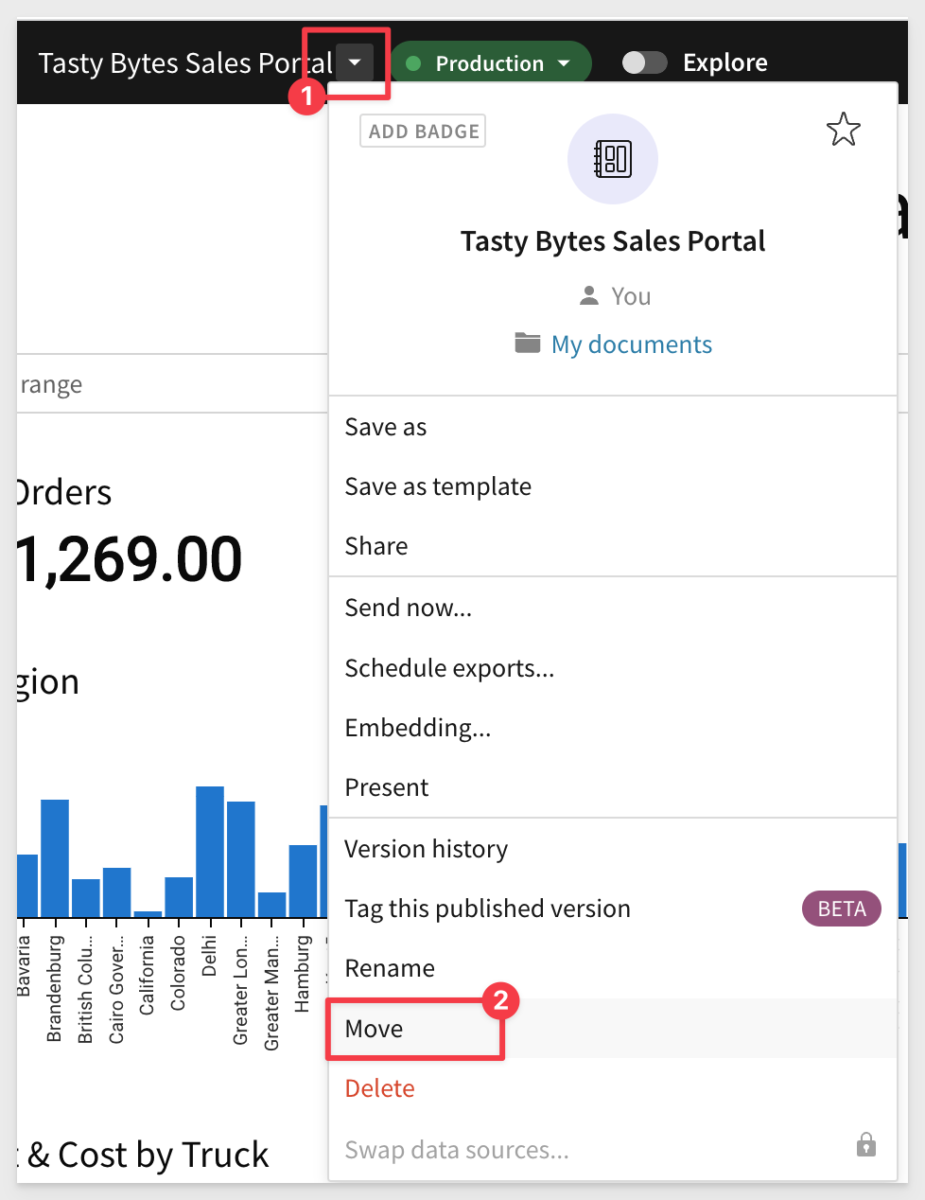The image size is (925, 1200).
Task: Click the green Production status dot
Action: [x=413, y=63]
